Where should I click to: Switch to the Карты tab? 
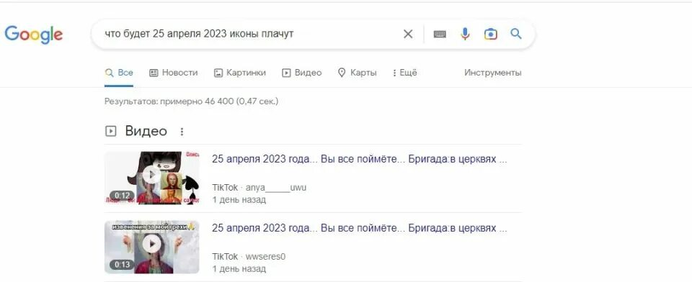357,73
